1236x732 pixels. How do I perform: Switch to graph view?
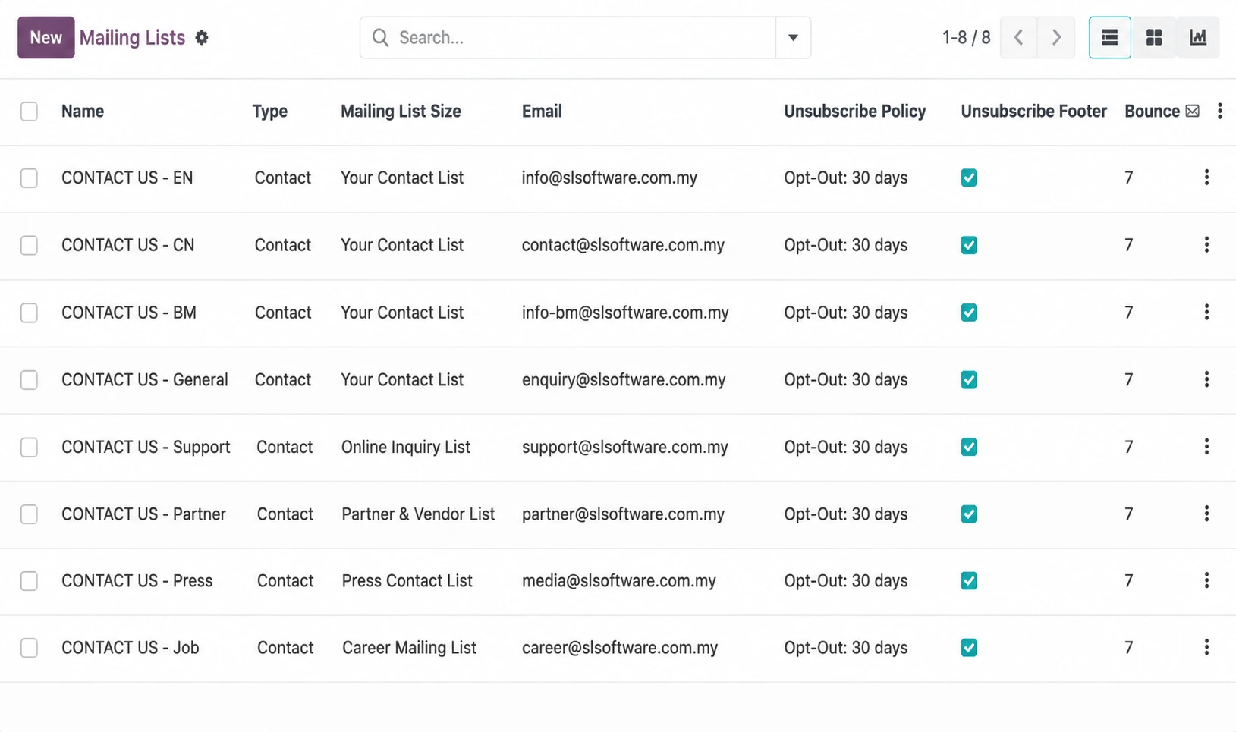[1198, 37]
